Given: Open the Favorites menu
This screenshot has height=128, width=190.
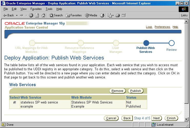Looking at the screenshot, I should pos(36,9).
